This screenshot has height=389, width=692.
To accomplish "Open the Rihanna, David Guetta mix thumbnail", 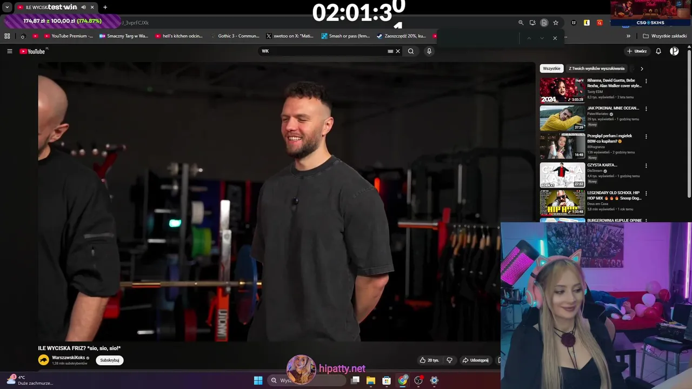I will [x=562, y=90].
